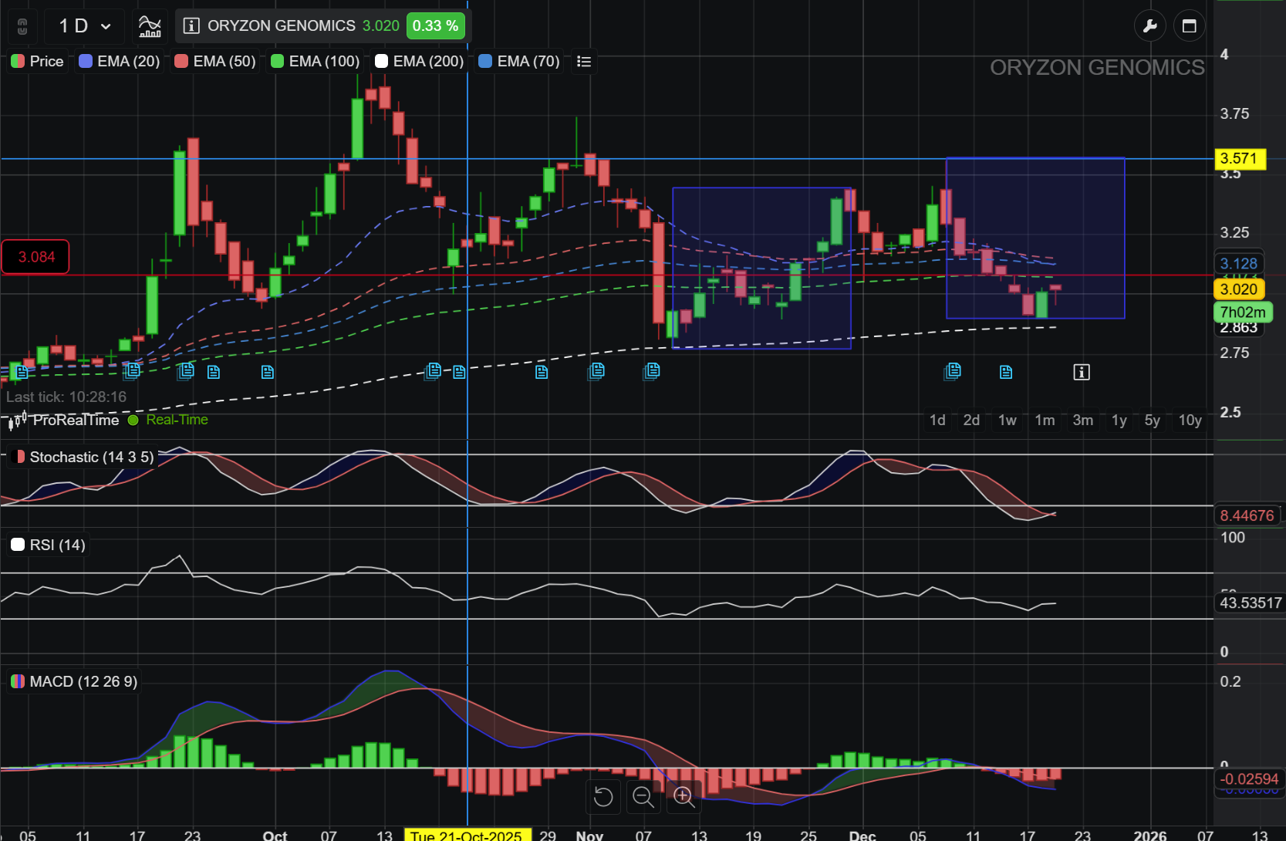
Task: Open the indicators chart icon
Action: click(x=150, y=26)
